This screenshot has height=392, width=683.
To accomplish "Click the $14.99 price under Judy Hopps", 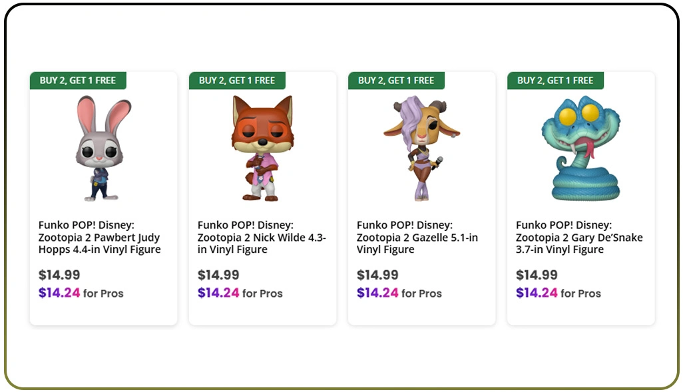I will coord(59,275).
